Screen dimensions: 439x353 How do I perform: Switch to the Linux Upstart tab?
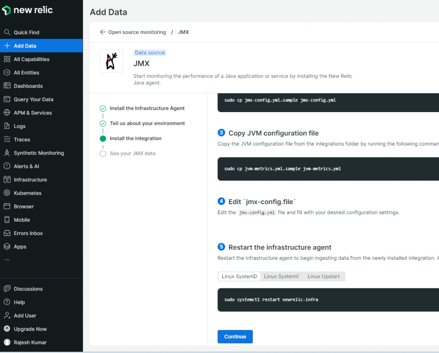pos(323,276)
